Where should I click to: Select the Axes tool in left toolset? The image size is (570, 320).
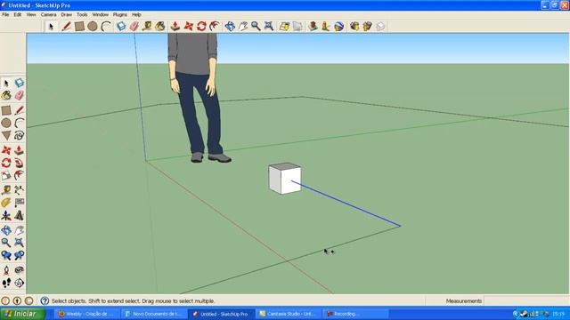coord(6,215)
